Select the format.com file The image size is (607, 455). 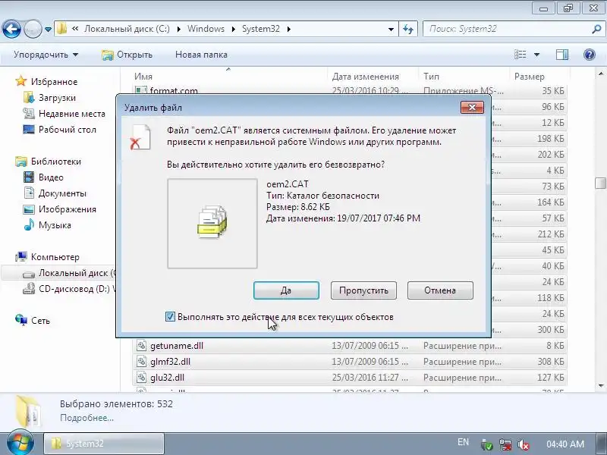click(174, 91)
